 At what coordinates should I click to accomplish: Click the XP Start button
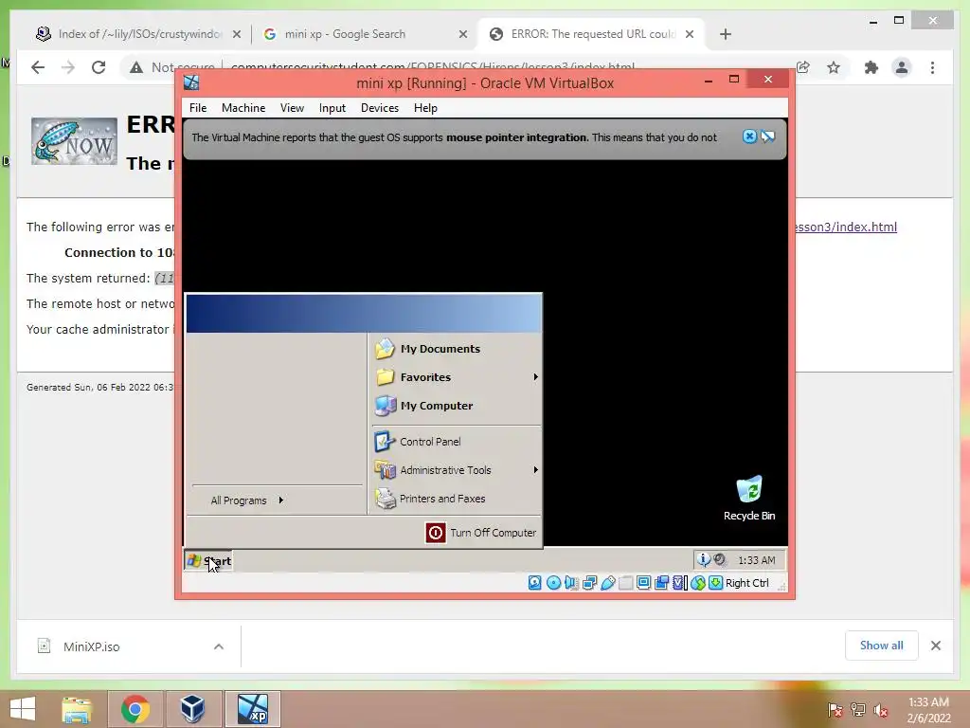pos(208,561)
